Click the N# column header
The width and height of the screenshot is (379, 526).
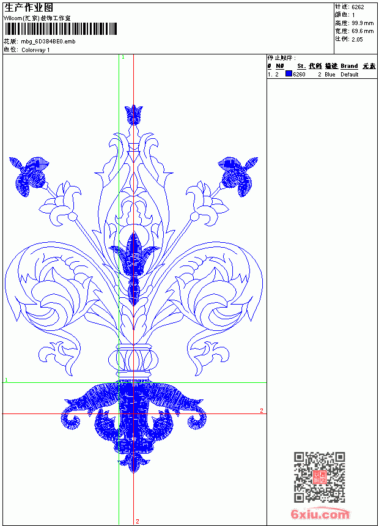click(x=280, y=66)
